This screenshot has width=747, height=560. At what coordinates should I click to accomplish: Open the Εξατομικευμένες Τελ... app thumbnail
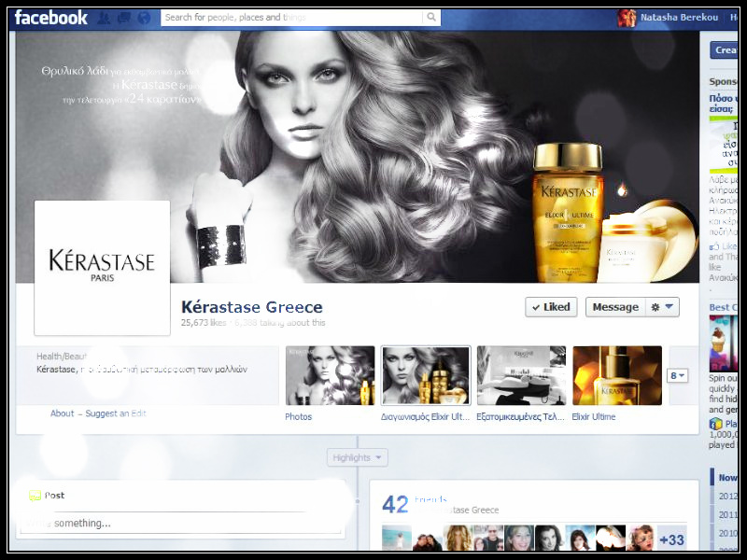pyautogui.click(x=522, y=376)
